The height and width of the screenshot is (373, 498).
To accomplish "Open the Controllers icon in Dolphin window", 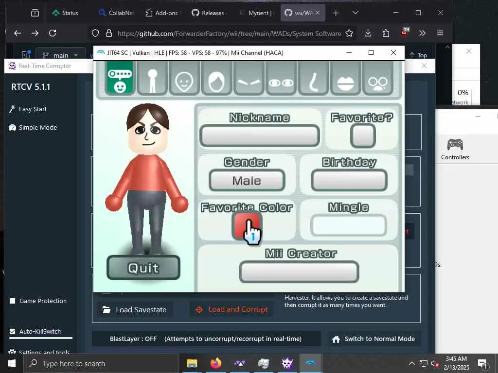I will [x=455, y=149].
